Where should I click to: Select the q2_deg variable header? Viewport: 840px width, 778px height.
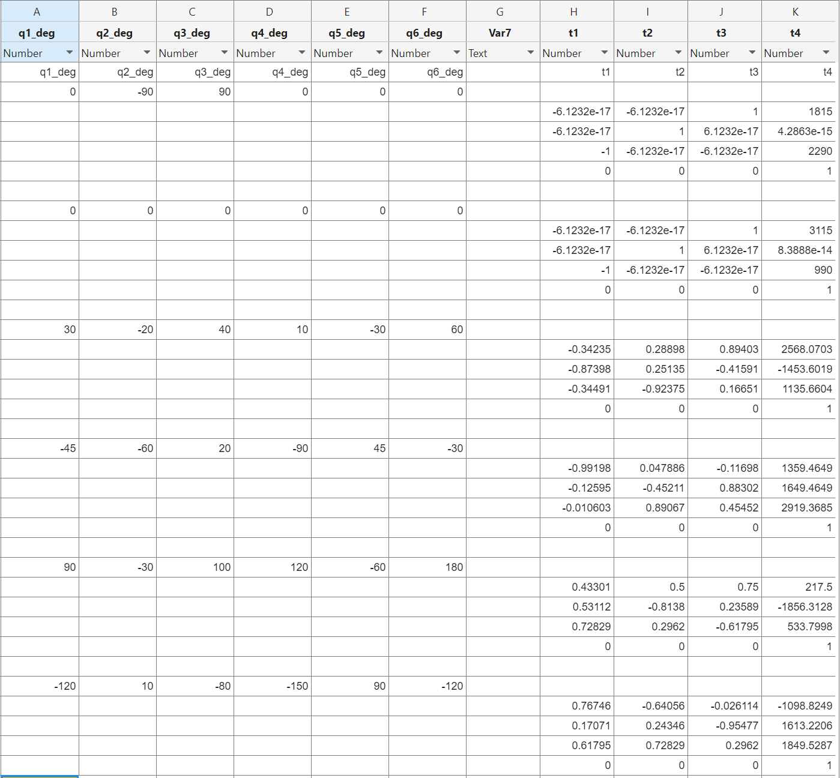tap(116, 32)
